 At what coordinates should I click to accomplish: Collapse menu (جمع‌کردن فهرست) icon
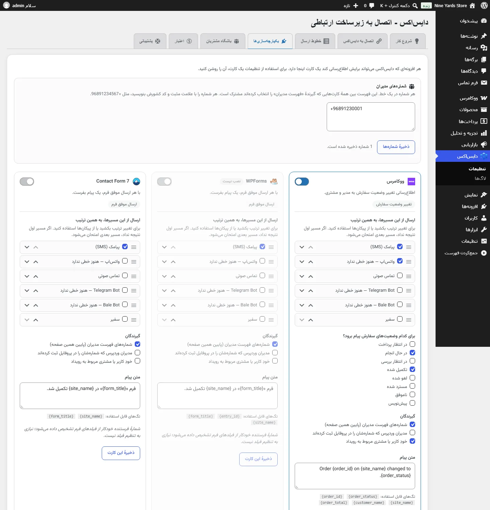(484, 253)
